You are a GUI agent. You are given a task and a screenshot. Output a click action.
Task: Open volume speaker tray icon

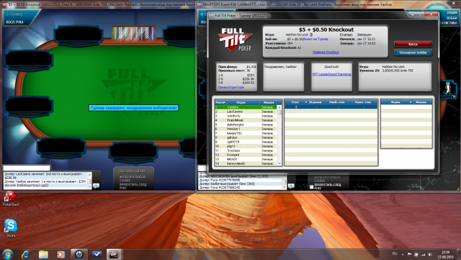click(430, 255)
